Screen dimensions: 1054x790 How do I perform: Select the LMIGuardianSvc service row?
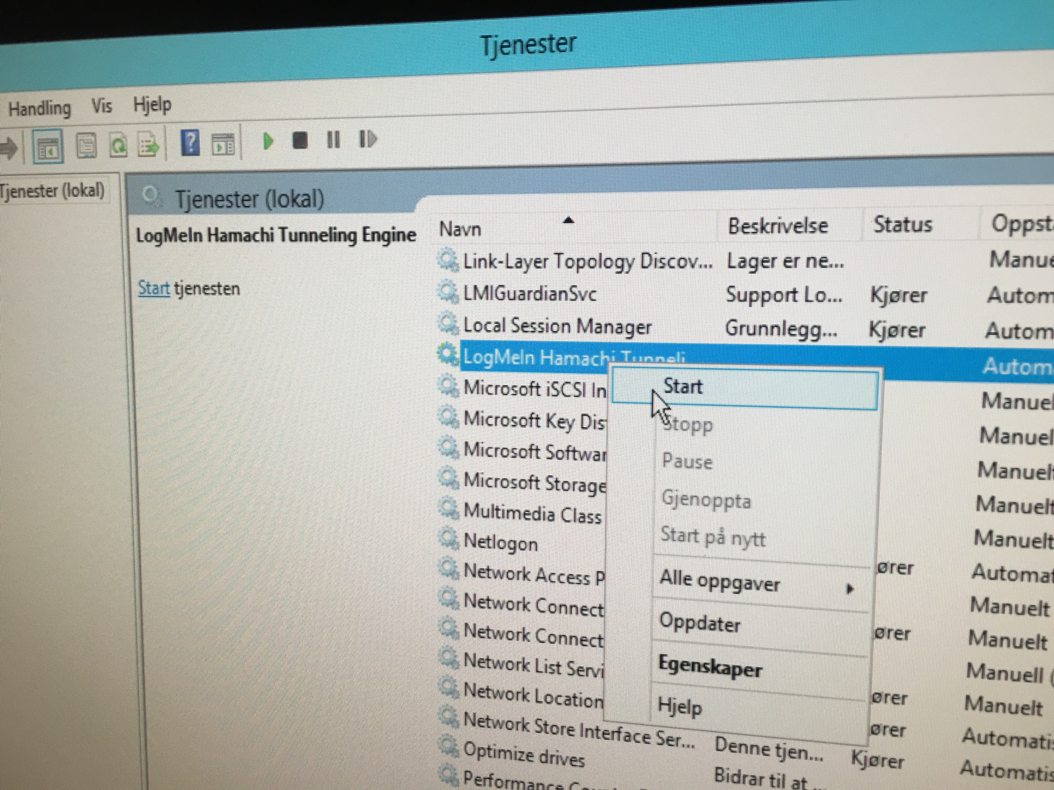pyautogui.click(x=529, y=293)
